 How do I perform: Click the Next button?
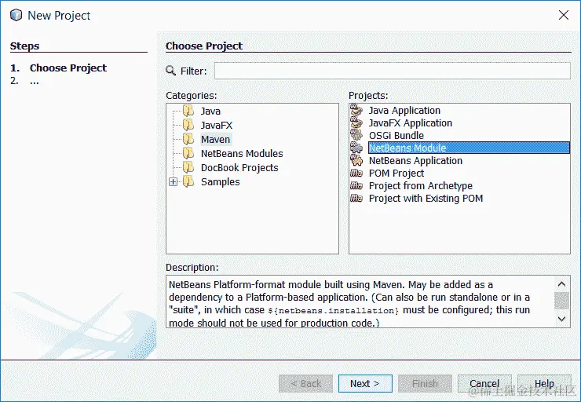click(365, 383)
